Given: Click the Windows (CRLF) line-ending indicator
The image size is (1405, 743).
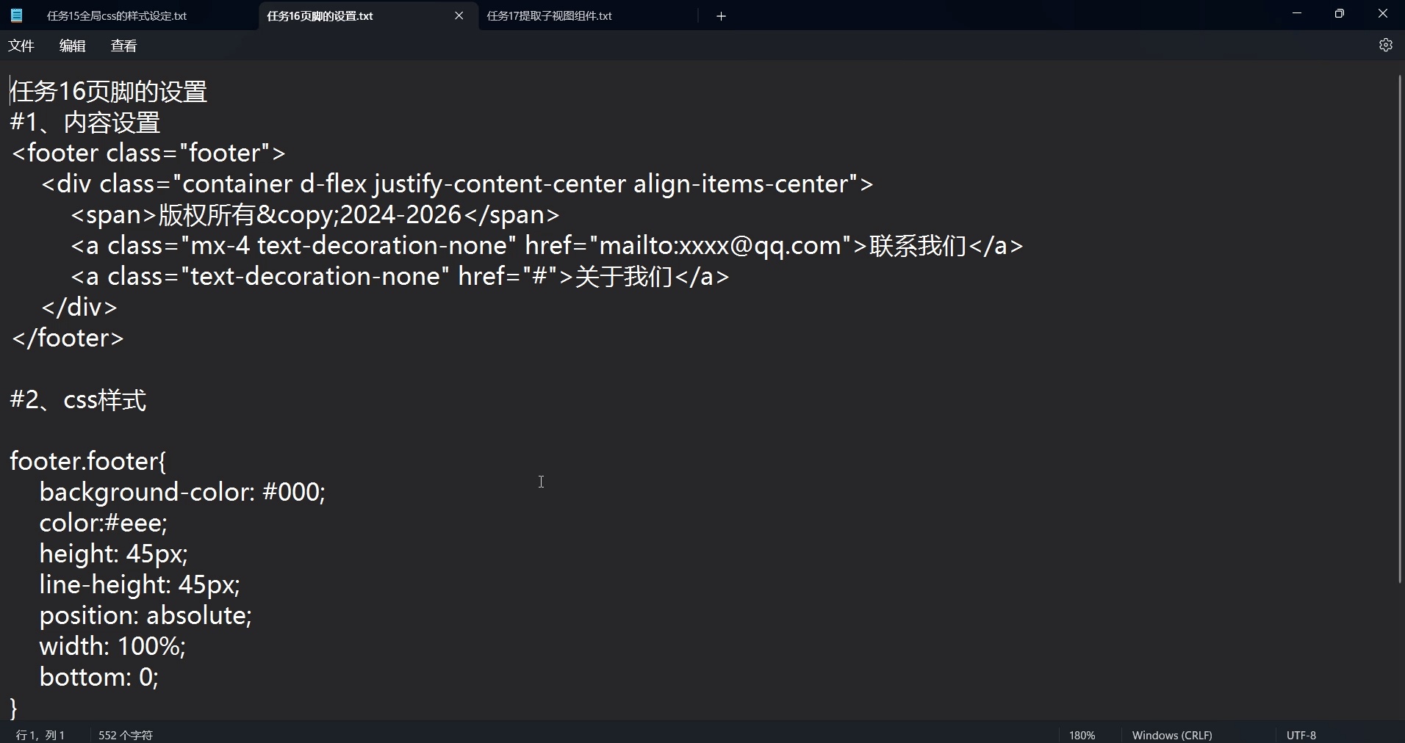Looking at the screenshot, I should pyautogui.click(x=1171, y=734).
